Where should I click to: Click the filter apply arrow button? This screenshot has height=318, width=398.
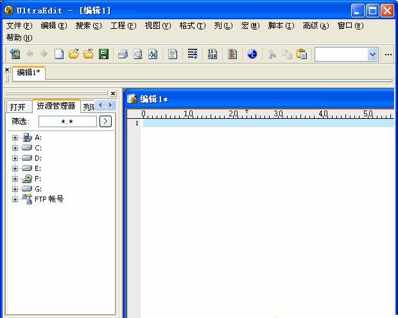pyautogui.click(x=105, y=121)
